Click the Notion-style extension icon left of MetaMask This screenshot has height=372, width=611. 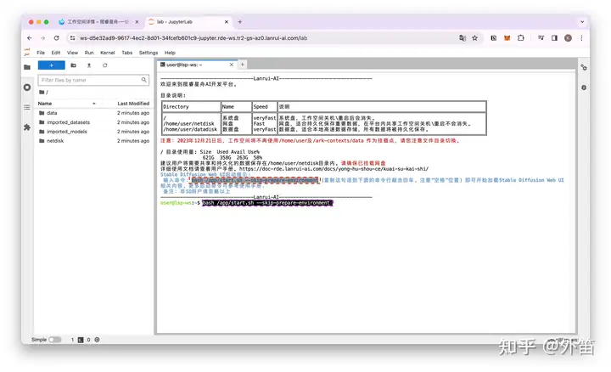coord(493,38)
